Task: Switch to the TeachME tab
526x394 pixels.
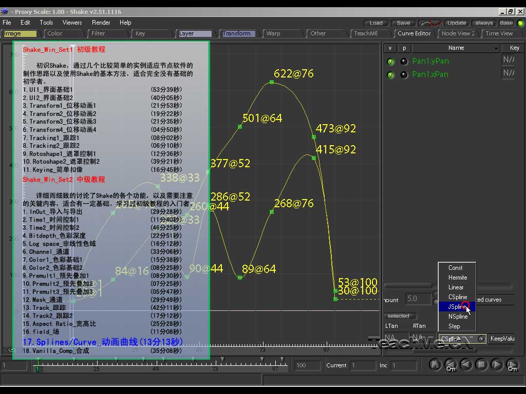Action: pyautogui.click(x=371, y=33)
